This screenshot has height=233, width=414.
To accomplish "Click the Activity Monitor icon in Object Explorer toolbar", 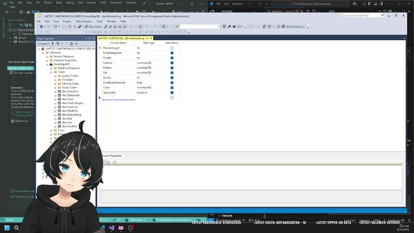I will click(76, 44).
